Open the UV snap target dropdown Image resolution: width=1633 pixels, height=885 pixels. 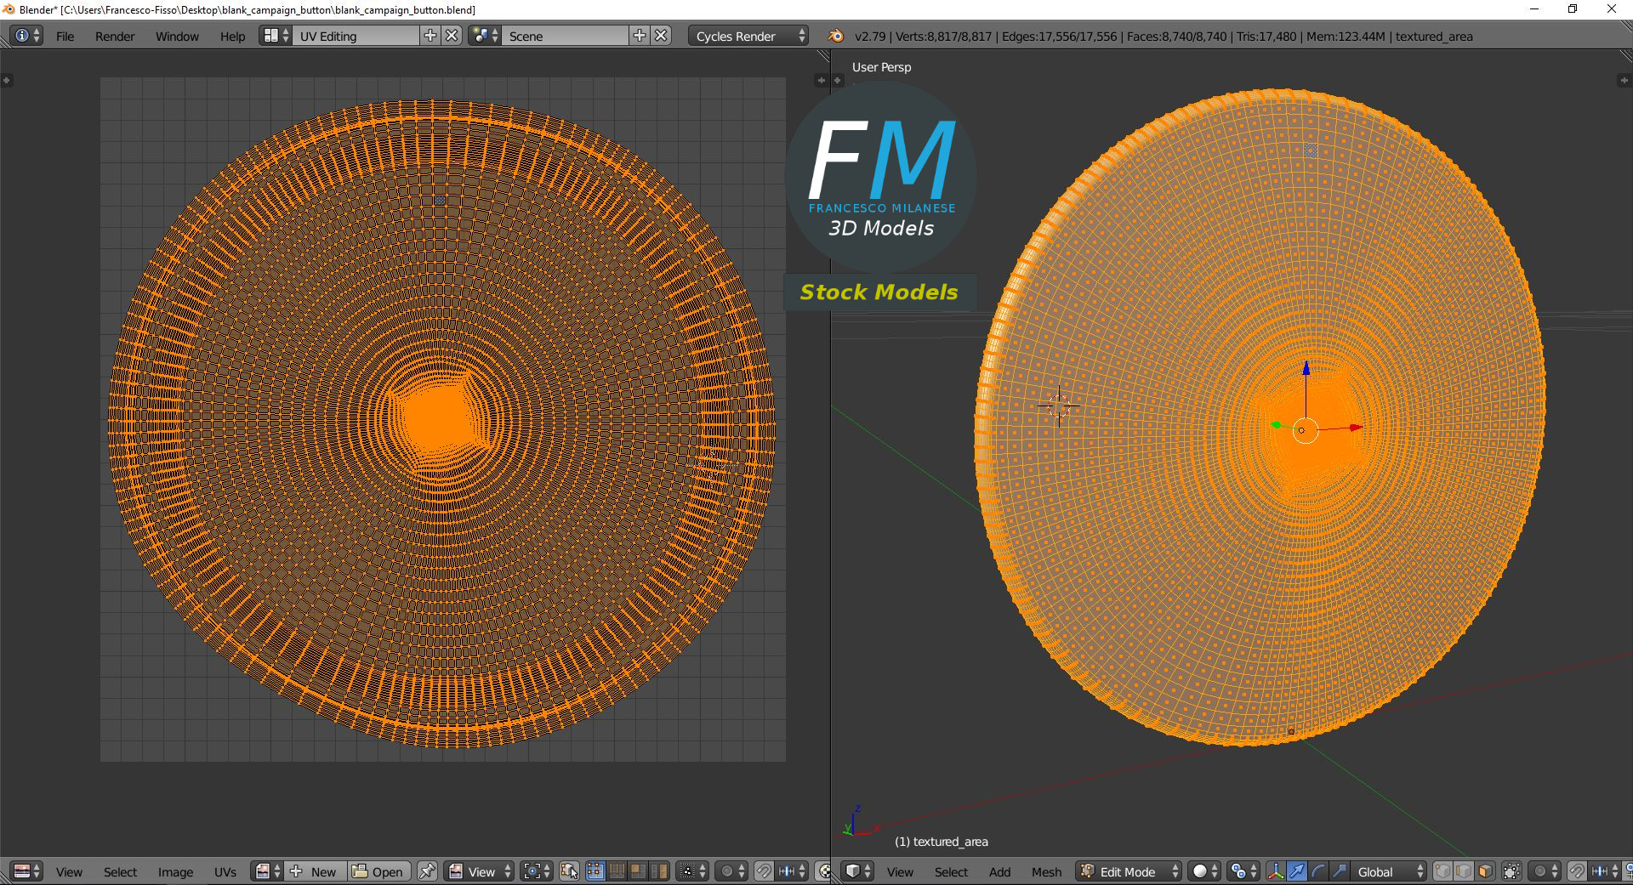tap(792, 871)
